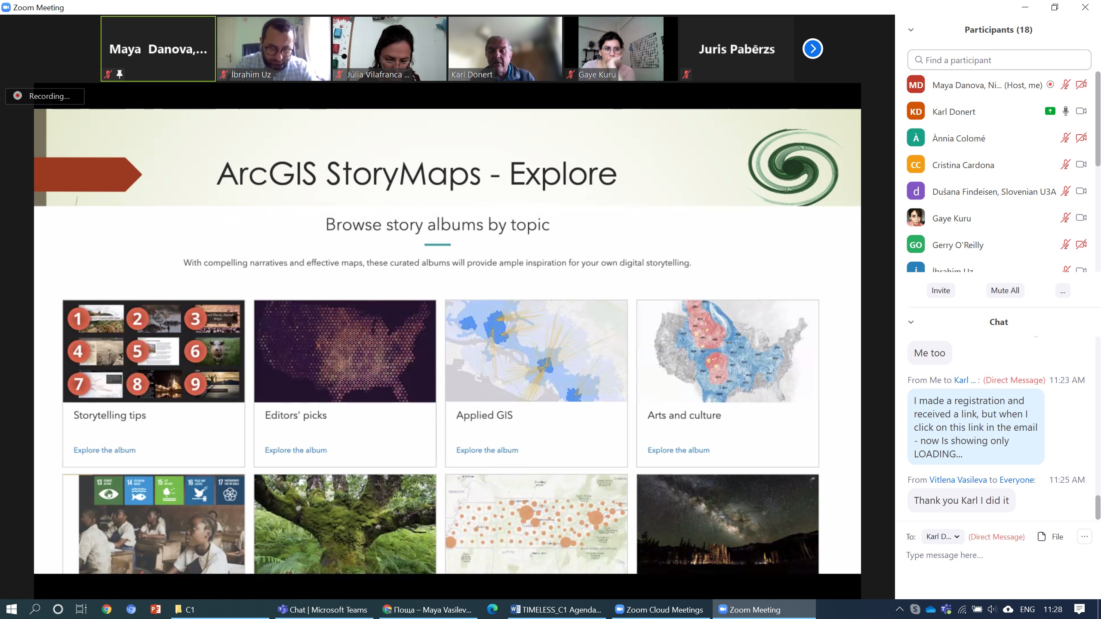1101x619 pixels.
Task: Click the Recording indicator
Action: [x=45, y=96]
